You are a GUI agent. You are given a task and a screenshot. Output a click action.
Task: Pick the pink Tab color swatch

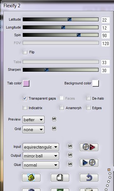26,83
